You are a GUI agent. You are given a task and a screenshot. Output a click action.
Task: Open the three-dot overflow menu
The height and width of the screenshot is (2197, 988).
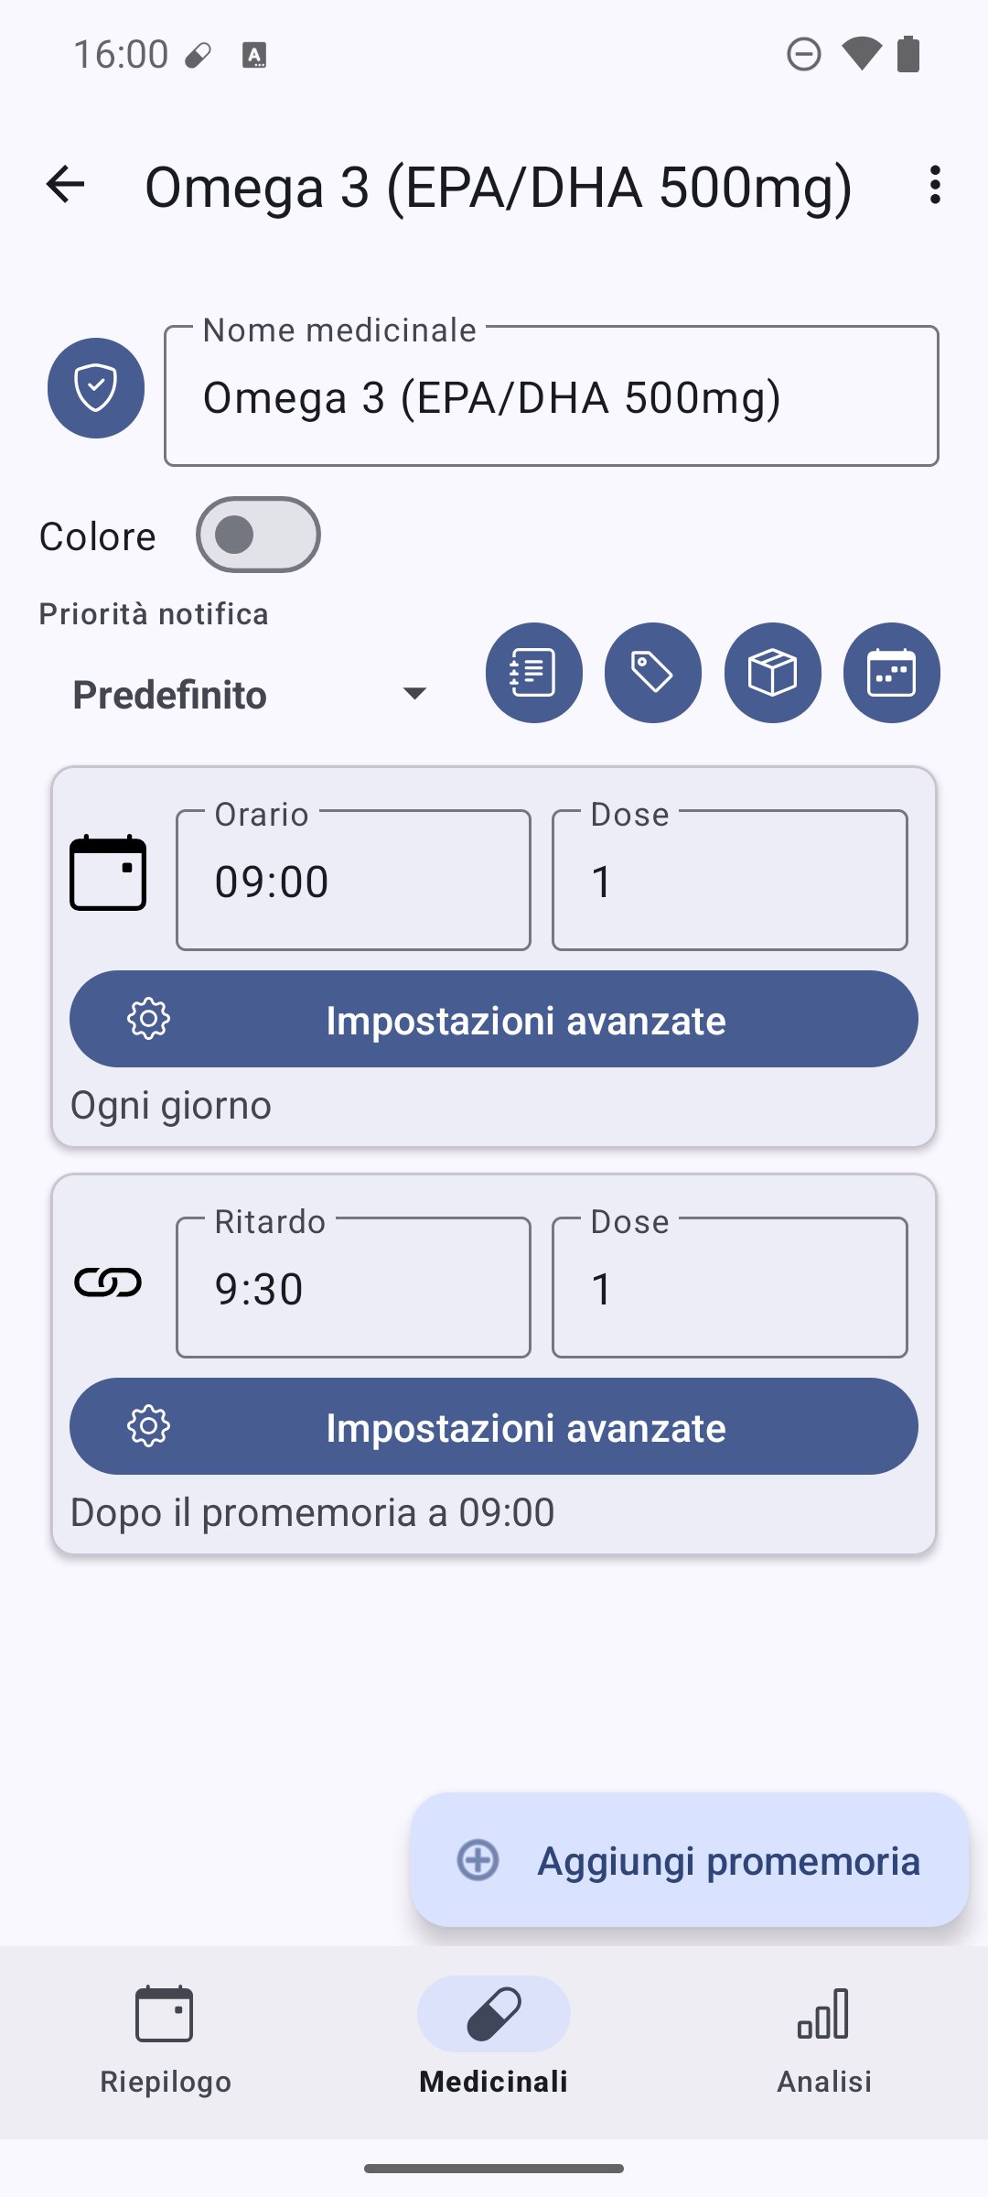point(934,185)
